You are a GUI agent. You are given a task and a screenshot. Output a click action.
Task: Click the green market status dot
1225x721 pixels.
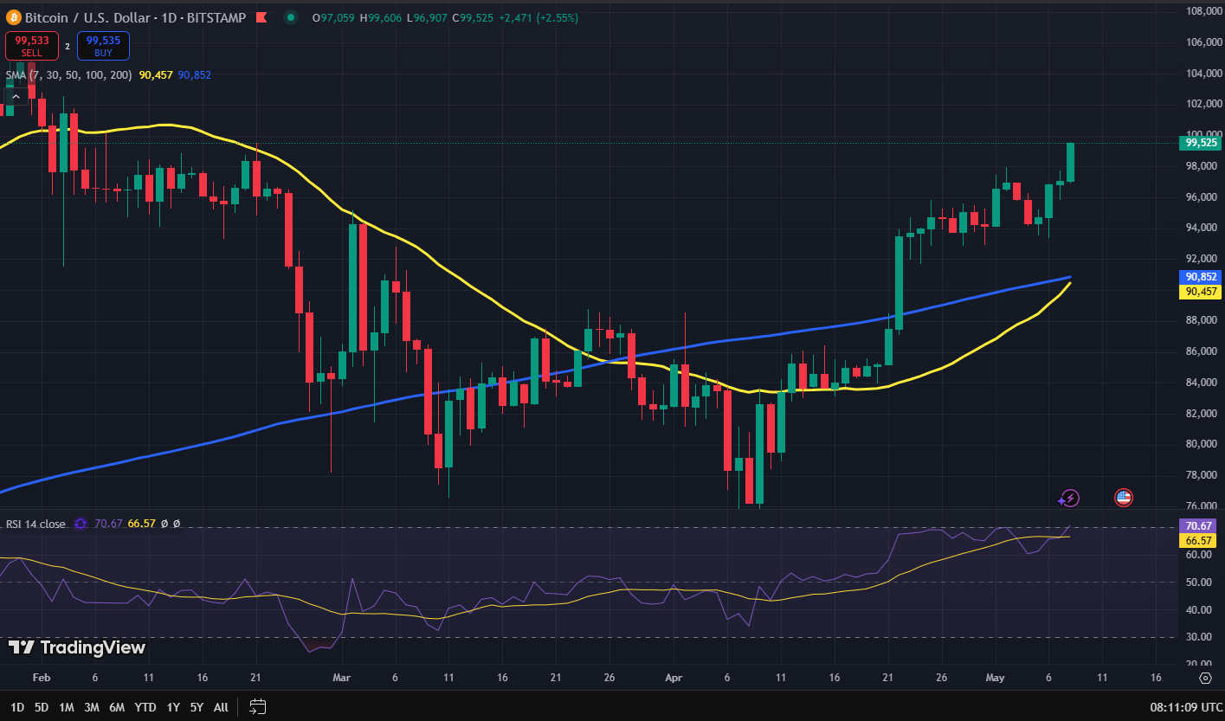click(x=291, y=17)
